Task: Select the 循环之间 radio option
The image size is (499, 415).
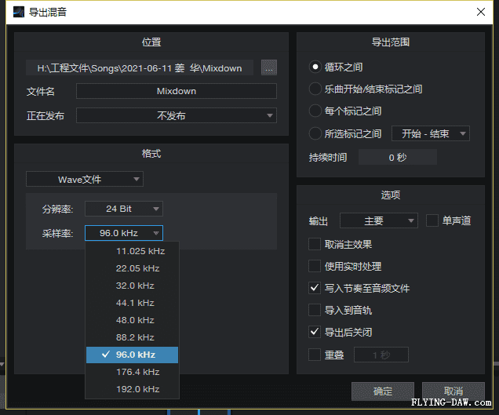Action: 315,67
